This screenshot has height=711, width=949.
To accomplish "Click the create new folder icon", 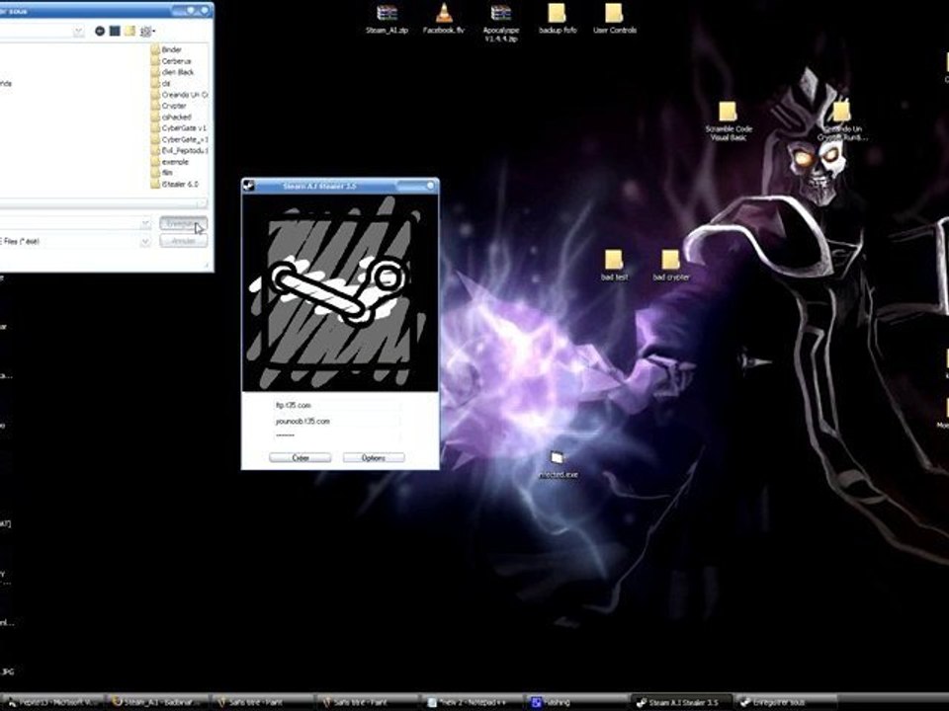I will point(129,31).
